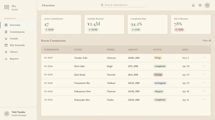Click the Completed badge for CK-0242
The height and width of the screenshot is (120, 215).
[160, 100]
